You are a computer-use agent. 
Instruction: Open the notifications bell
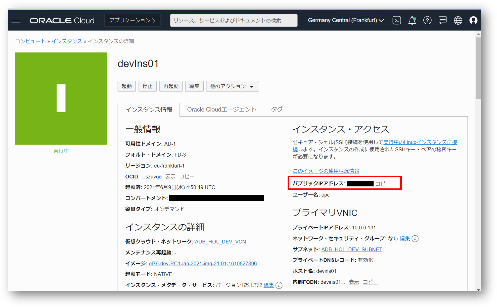pos(412,20)
